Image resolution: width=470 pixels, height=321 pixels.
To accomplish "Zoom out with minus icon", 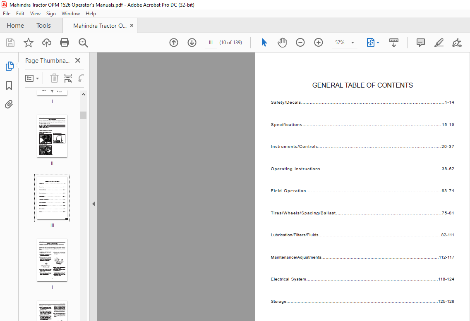I will pyautogui.click(x=300, y=43).
